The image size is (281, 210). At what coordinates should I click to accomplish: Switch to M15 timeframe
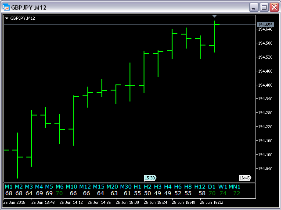[x=98, y=187]
